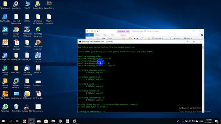Launch Xirrus Wi-Fi Inspector
The width and height of the screenshot is (221, 124).
click(38, 44)
